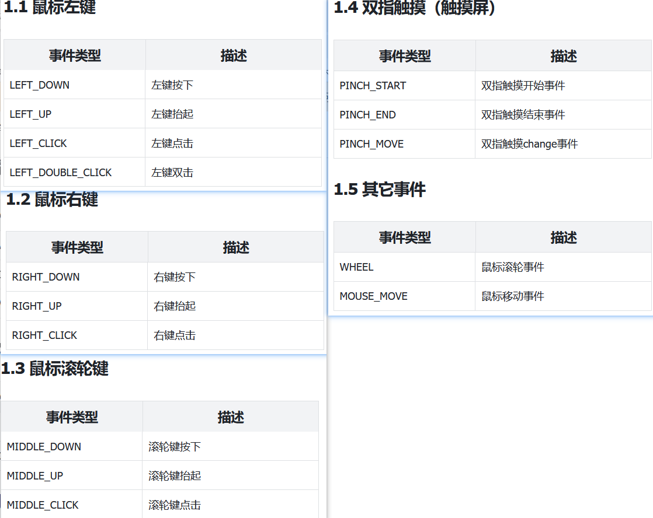This screenshot has width=653, height=518.
Task: Select the LEFT_DOUBLE_CLICK table entry
Action: coord(61,173)
